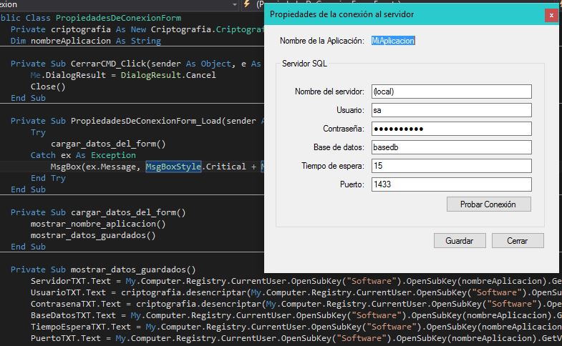Focus the Contraseña password field
562x346 pixels.
[x=451, y=129]
